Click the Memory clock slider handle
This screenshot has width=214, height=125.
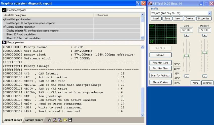(x=205, y=52)
